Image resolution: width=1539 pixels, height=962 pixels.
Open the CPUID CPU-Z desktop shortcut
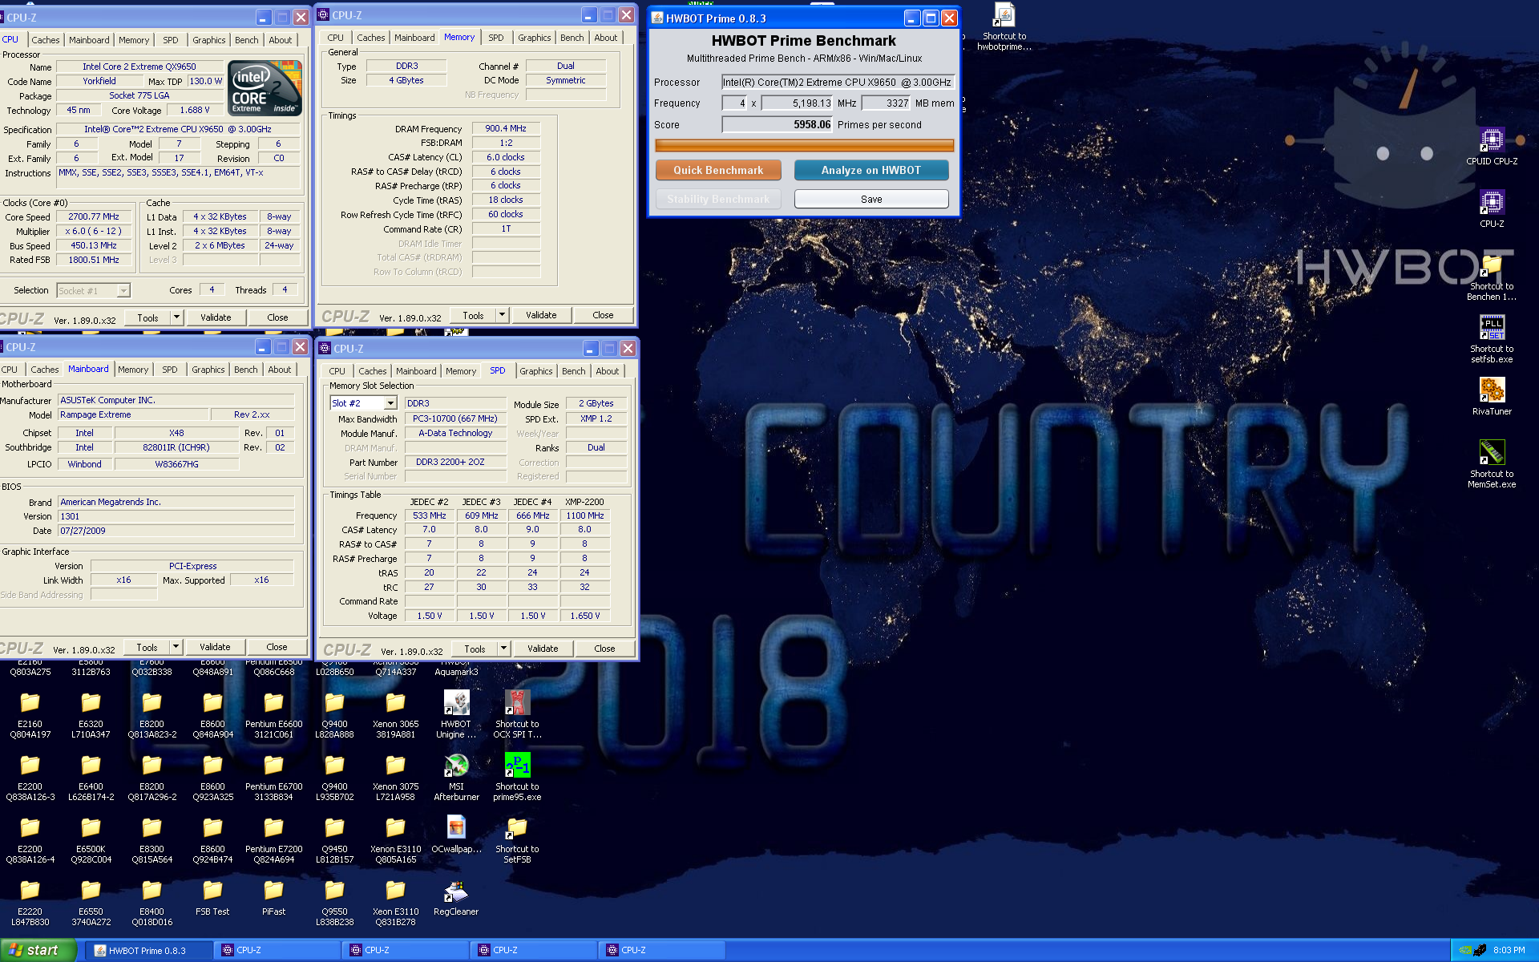coord(1491,146)
